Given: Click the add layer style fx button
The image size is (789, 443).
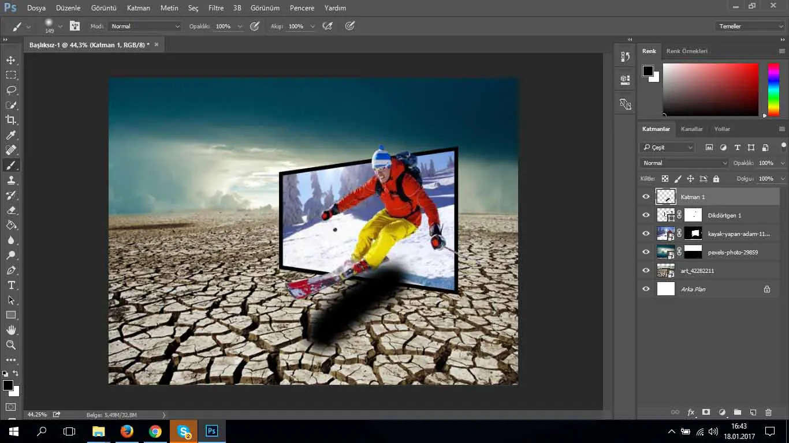Looking at the screenshot, I should coord(691,412).
